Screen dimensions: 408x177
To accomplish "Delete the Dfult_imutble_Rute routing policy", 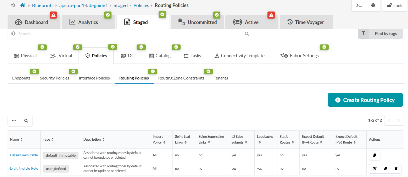I will pos(396,169).
